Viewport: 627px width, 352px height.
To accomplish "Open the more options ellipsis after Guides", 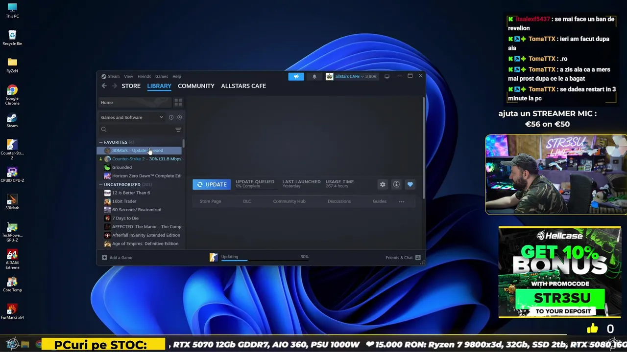I will click(402, 201).
